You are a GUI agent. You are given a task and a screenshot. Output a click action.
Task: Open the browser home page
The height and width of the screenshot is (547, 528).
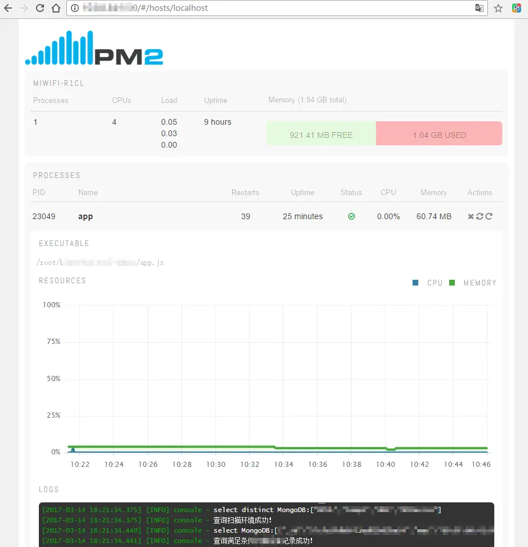[56, 8]
